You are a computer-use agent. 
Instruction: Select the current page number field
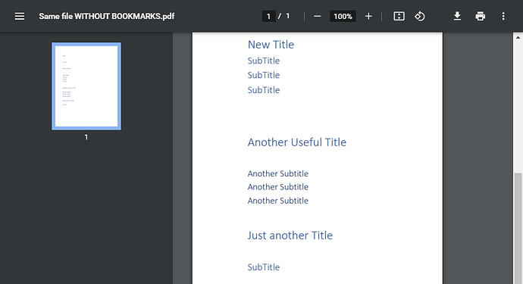tap(268, 17)
